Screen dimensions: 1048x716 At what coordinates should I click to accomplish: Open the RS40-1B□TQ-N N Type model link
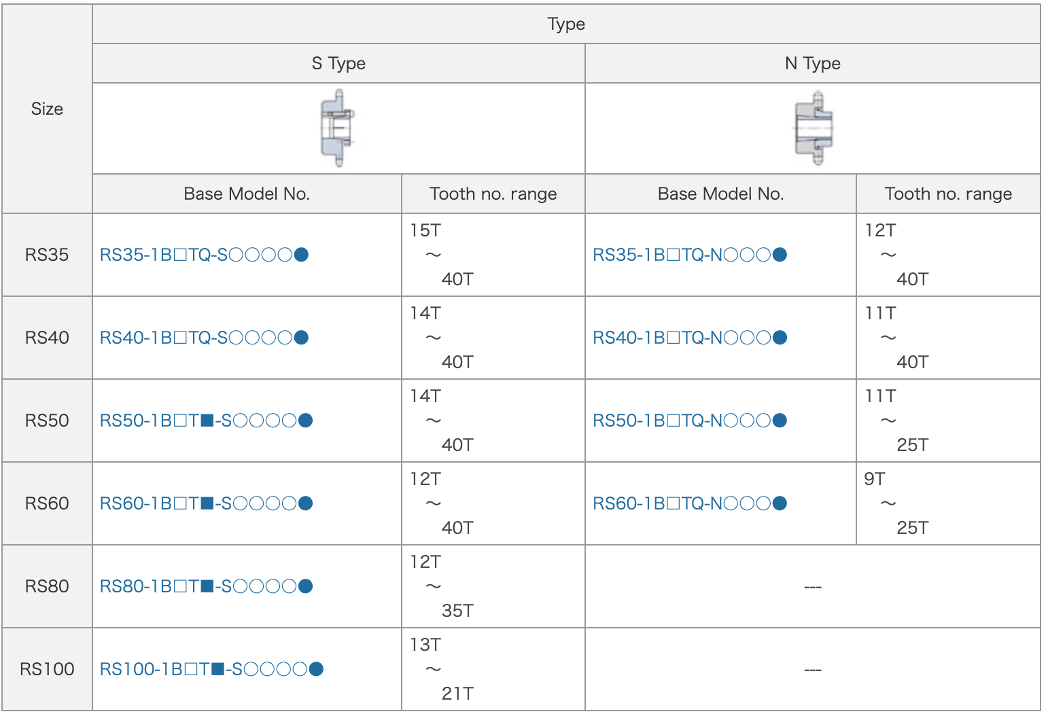pyautogui.click(x=690, y=338)
